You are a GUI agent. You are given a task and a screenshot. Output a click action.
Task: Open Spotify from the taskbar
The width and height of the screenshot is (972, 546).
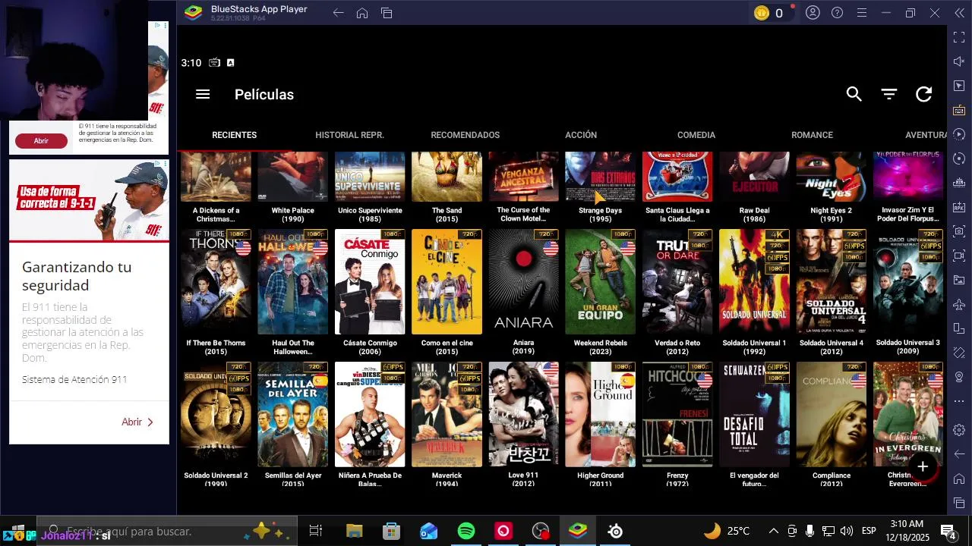[x=466, y=532]
